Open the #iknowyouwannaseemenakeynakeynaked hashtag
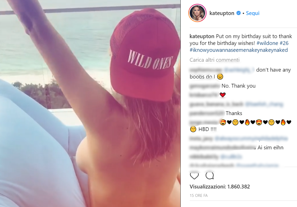 (x=239, y=50)
